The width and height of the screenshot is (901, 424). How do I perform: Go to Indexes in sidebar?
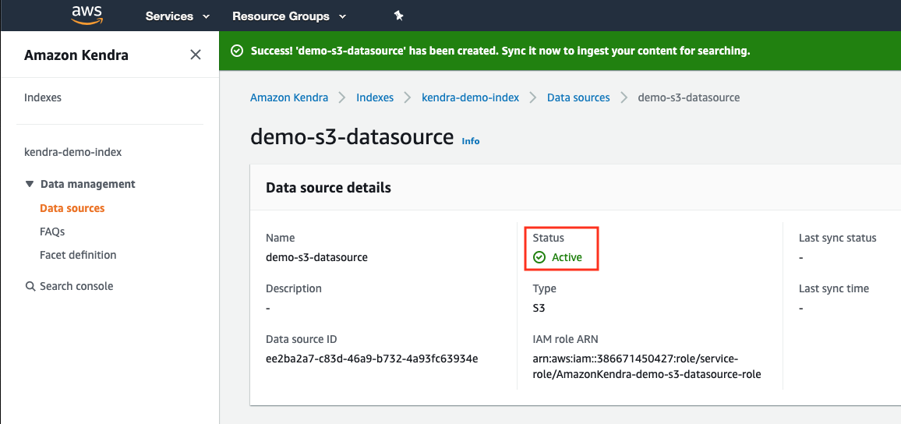click(43, 97)
